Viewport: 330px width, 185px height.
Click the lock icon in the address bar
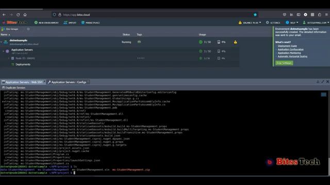coord(60,15)
